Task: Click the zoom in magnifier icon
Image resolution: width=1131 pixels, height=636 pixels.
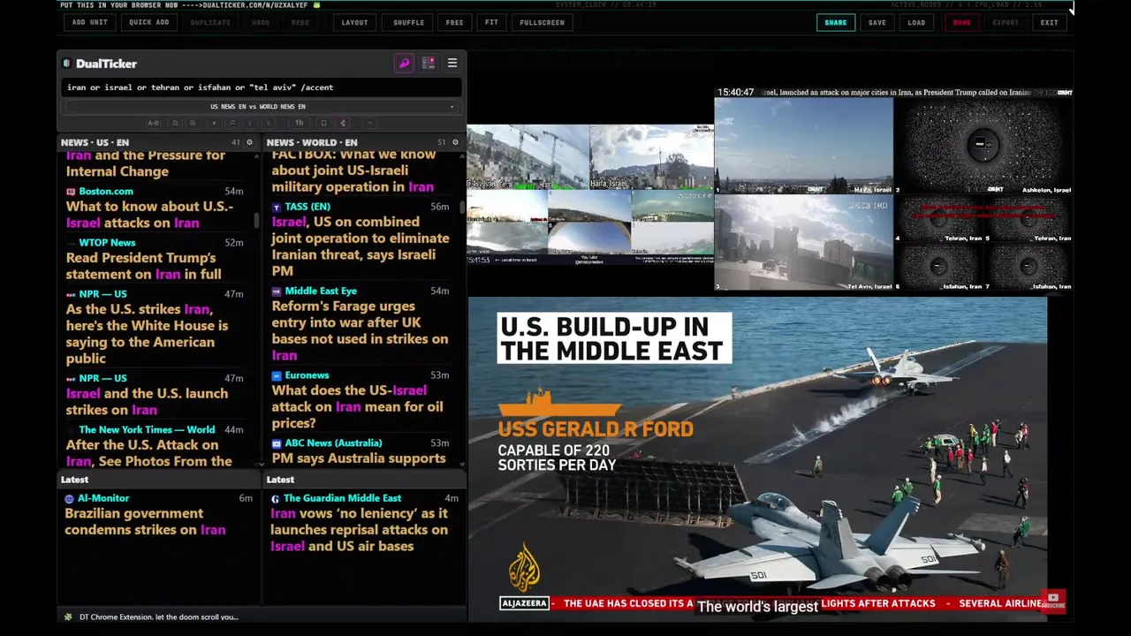Action: click(x=193, y=123)
